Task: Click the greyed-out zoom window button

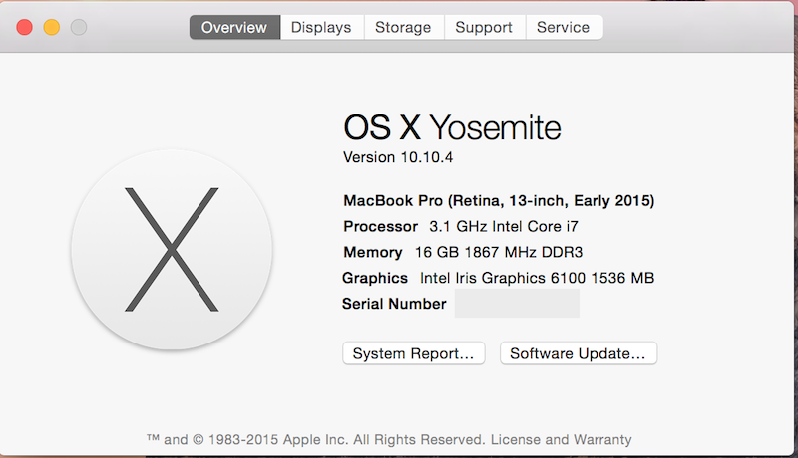Action: tap(79, 27)
